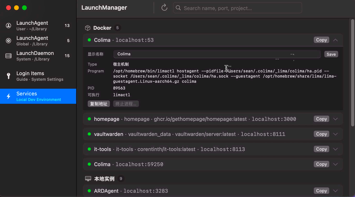
Task: Expand the it-tools service row
Action: coord(336,149)
